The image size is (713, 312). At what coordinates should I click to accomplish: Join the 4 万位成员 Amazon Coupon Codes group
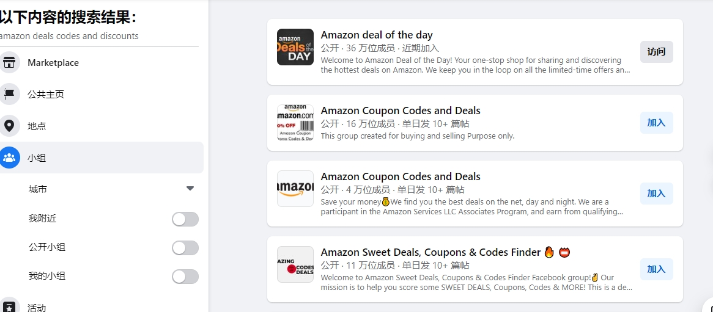tap(657, 194)
